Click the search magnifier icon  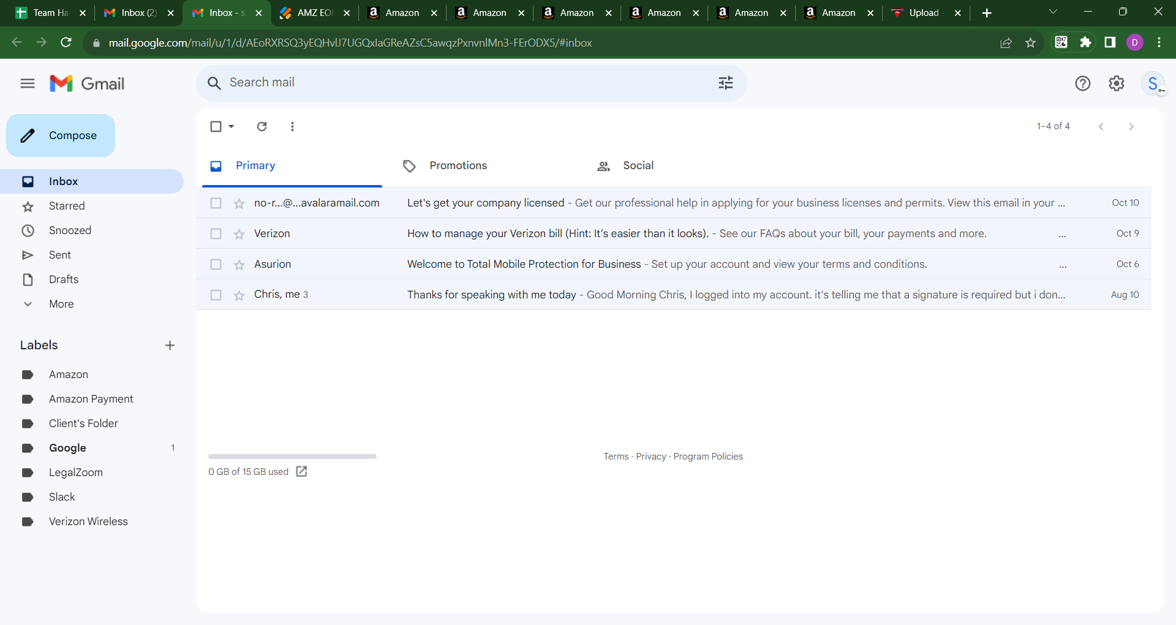click(x=214, y=83)
